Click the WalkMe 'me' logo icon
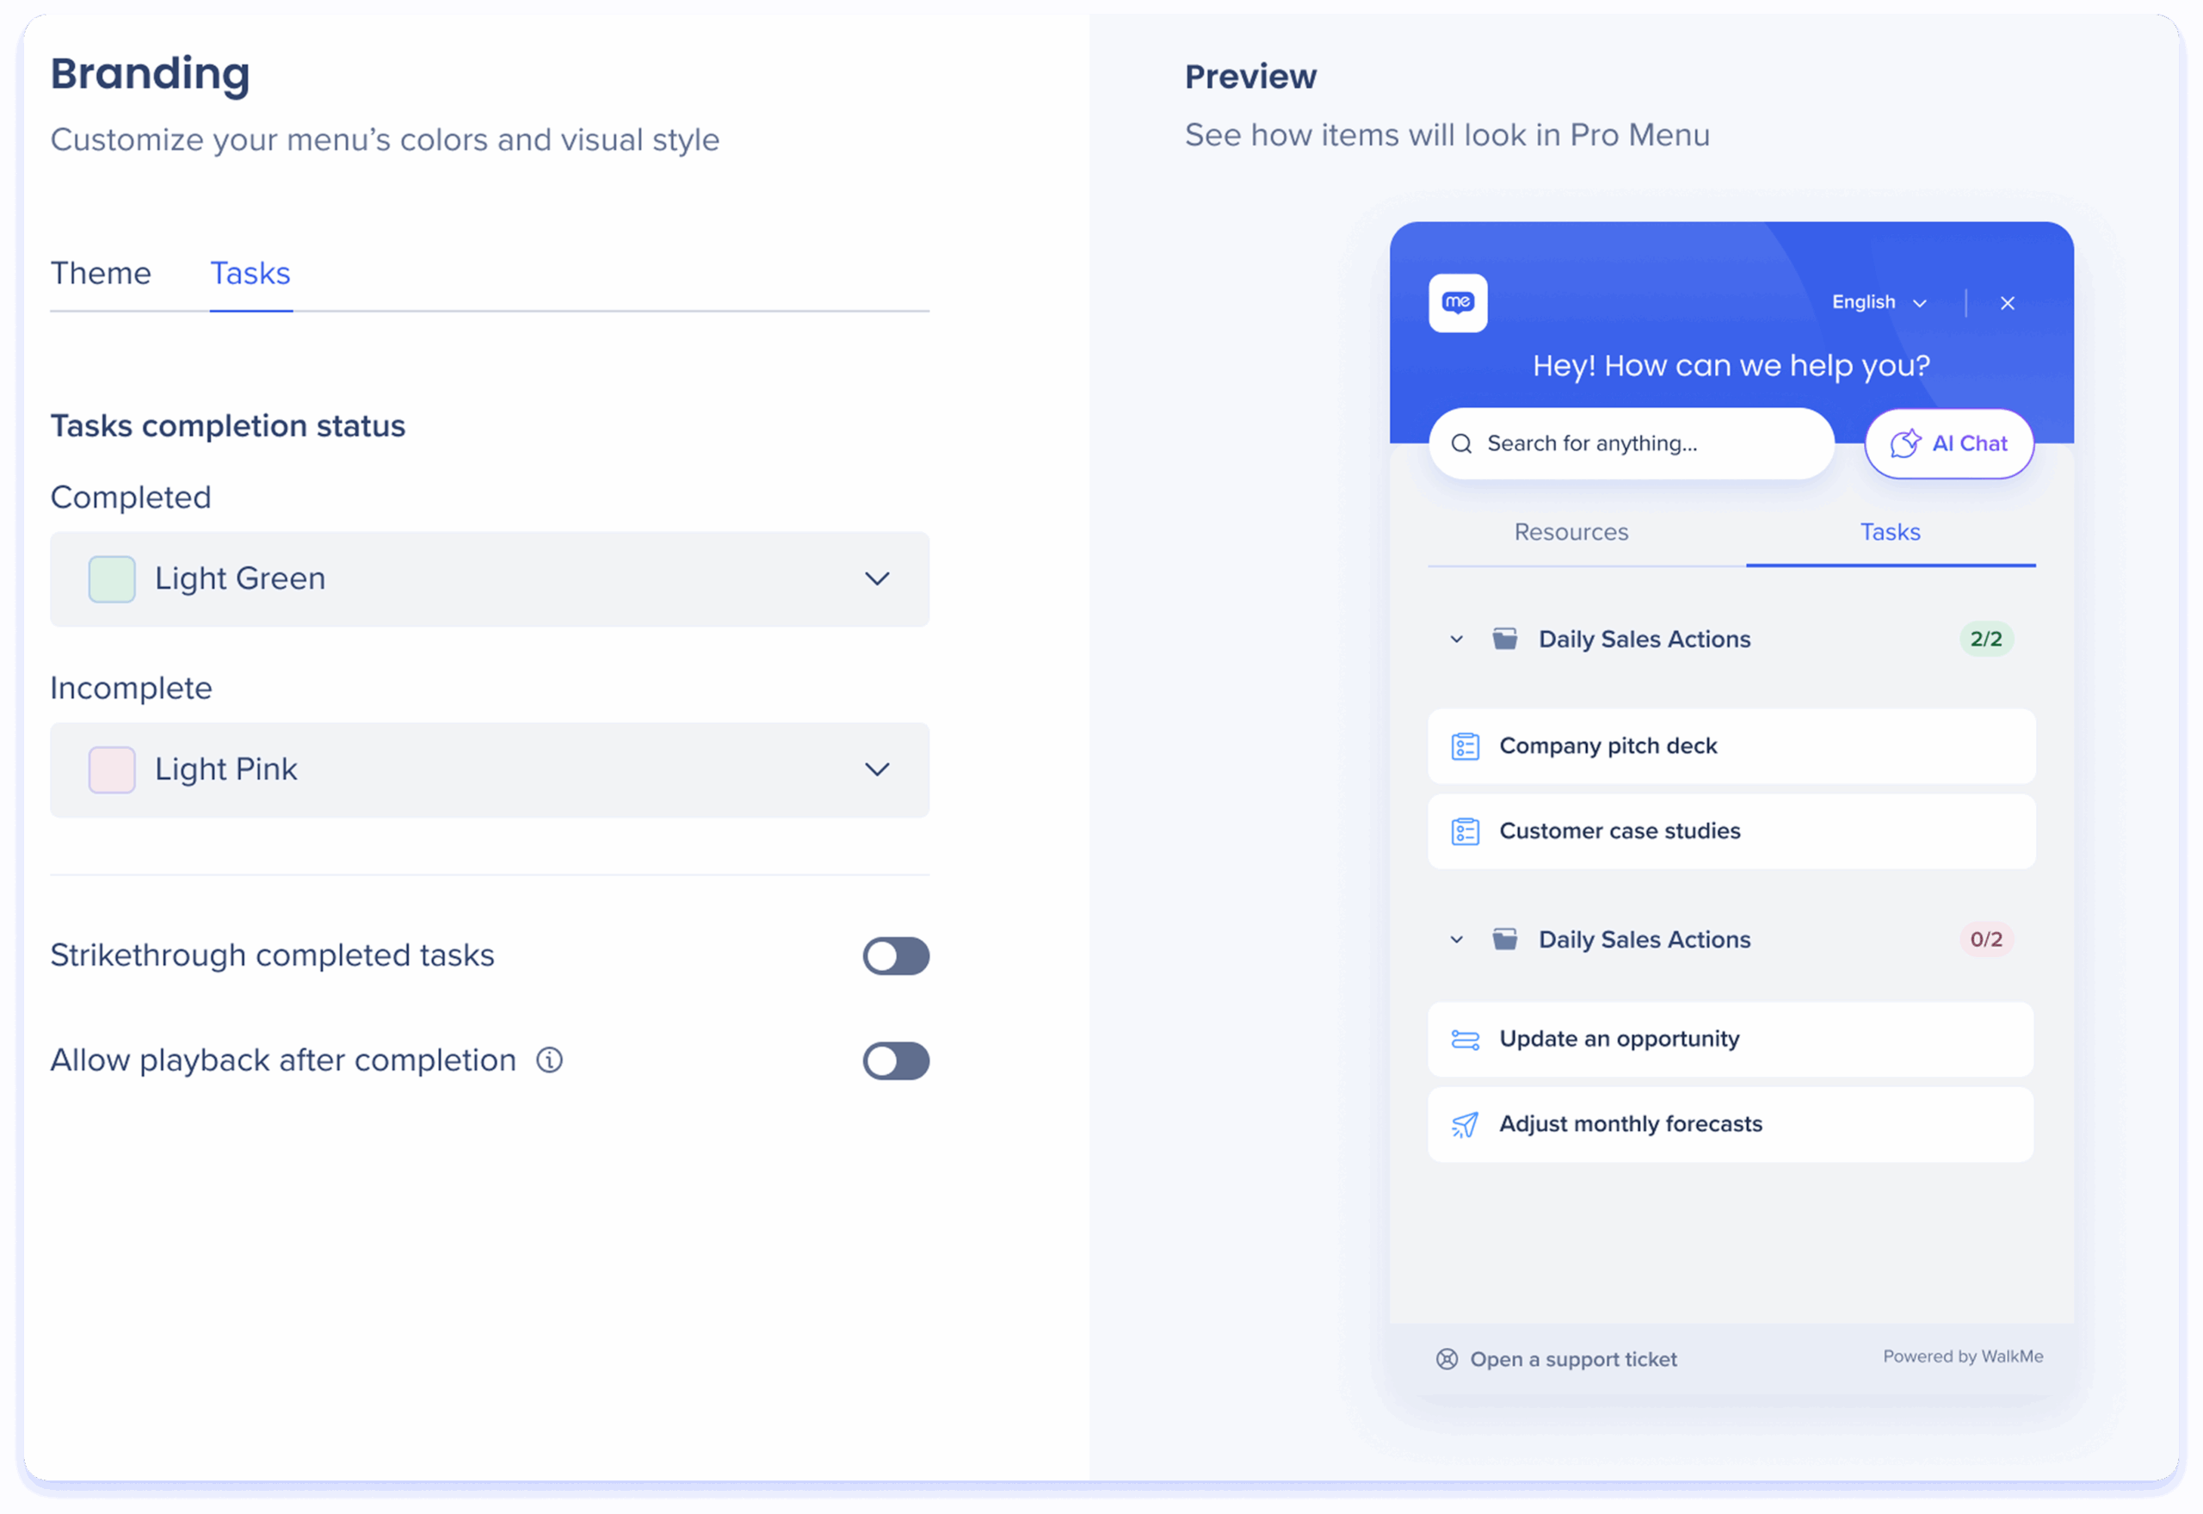The width and height of the screenshot is (2203, 1514). (1458, 304)
